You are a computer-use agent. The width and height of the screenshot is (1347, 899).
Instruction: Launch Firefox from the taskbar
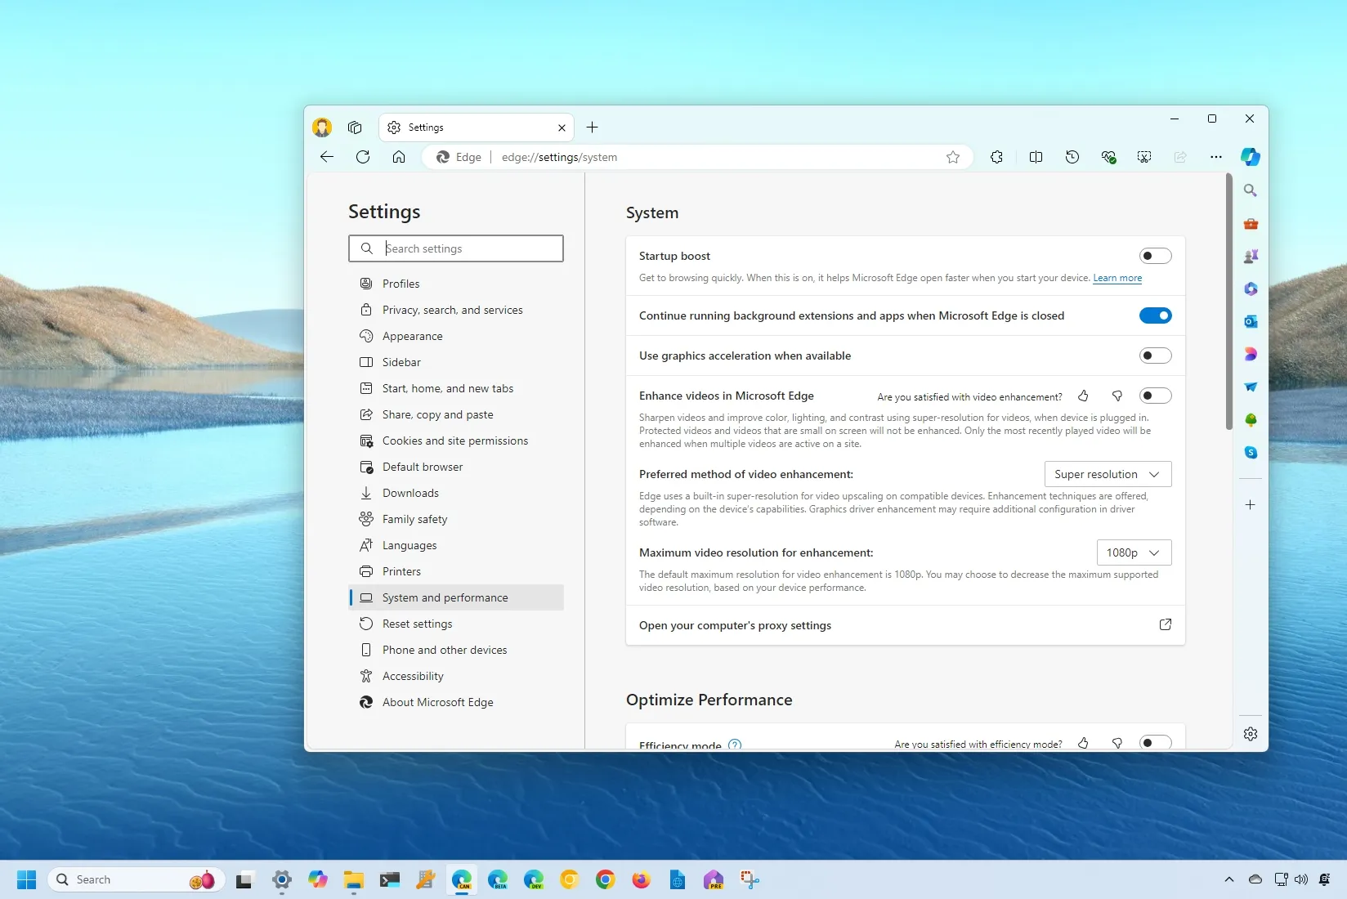(x=641, y=880)
